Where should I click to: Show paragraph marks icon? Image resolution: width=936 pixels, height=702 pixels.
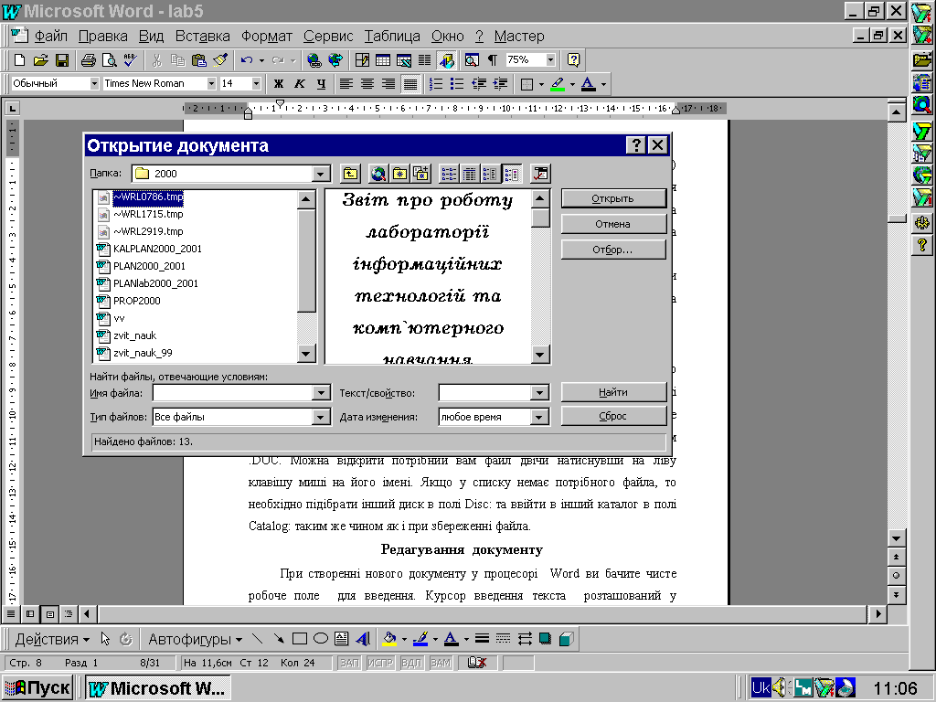click(493, 59)
